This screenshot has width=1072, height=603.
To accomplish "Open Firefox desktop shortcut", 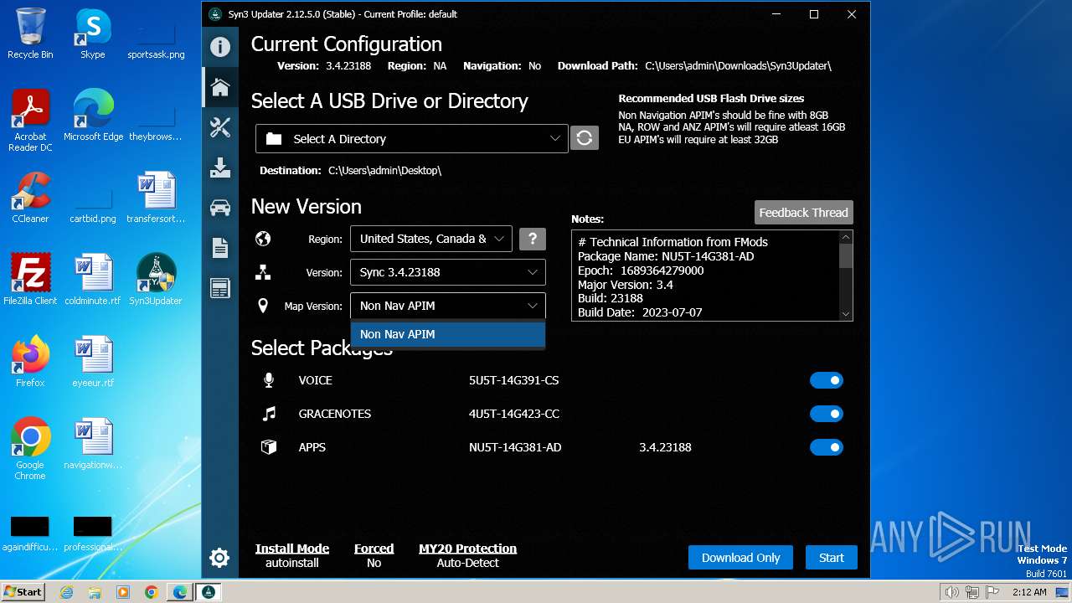I will pyautogui.click(x=31, y=362).
